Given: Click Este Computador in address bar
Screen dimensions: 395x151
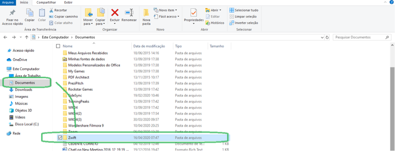Looking at the screenshot, I should (55, 37).
